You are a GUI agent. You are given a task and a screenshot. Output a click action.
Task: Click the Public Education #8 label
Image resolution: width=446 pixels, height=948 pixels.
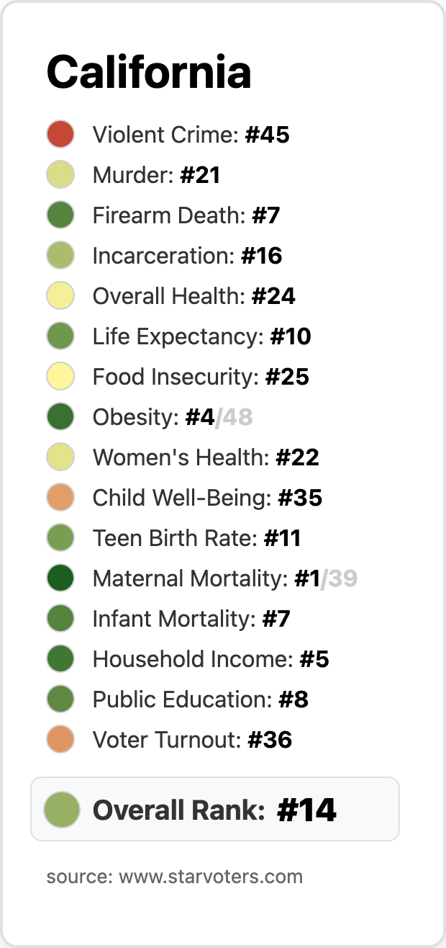(x=201, y=699)
